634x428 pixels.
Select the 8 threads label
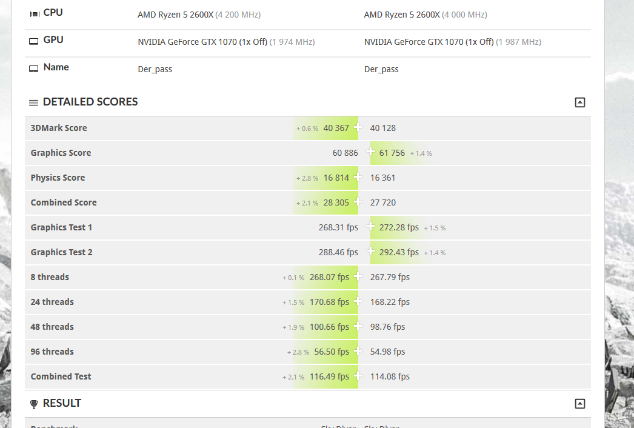[50, 277]
